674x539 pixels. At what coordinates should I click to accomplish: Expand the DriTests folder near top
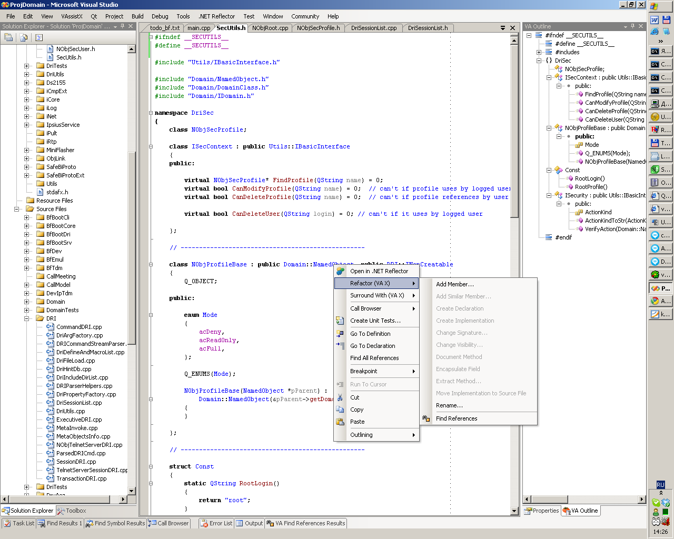click(x=27, y=66)
